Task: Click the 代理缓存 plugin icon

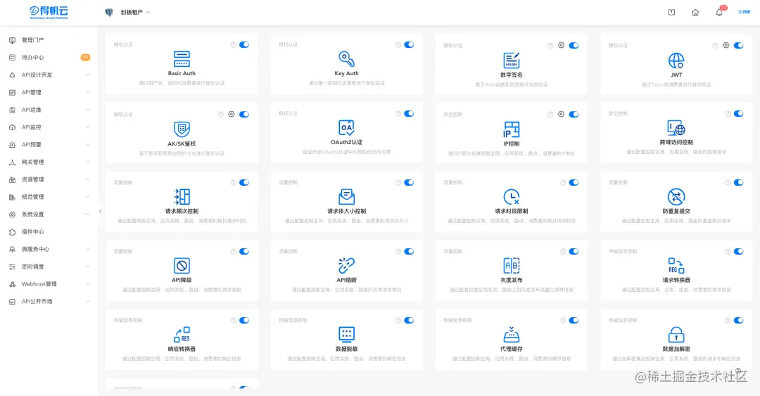Action: tap(512, 334)
